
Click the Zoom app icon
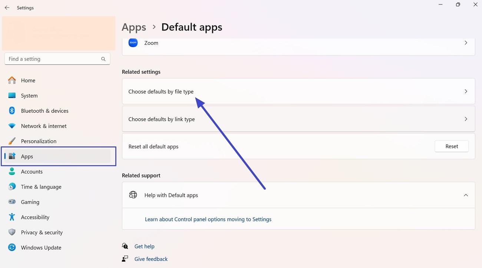coord(133,43)
